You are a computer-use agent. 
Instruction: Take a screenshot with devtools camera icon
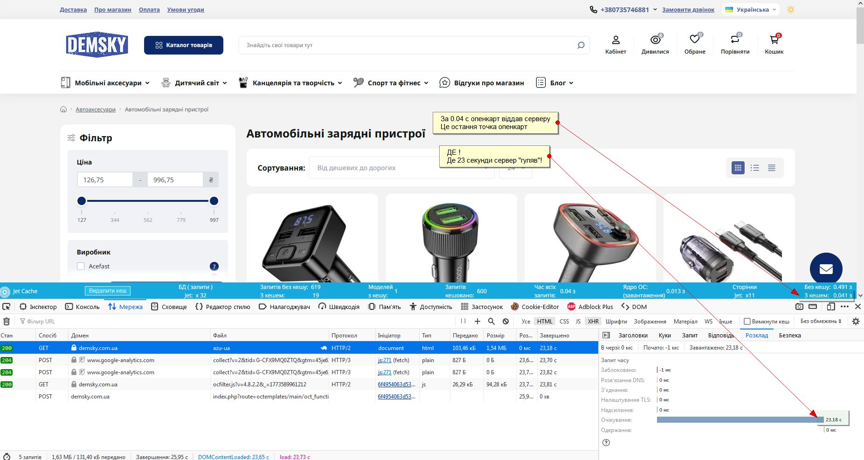pyautogui.click(x=799, y=307)
